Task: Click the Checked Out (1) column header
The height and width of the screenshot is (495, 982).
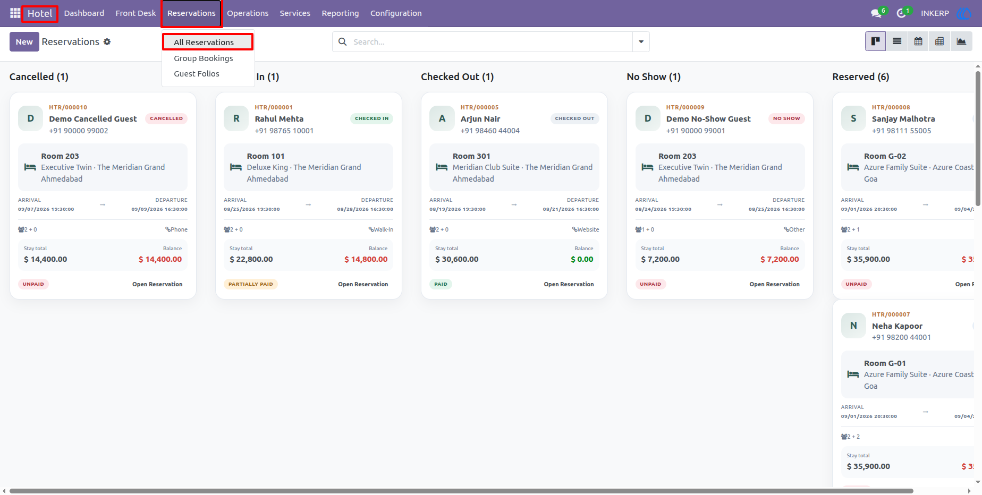Action: point(458,77)
